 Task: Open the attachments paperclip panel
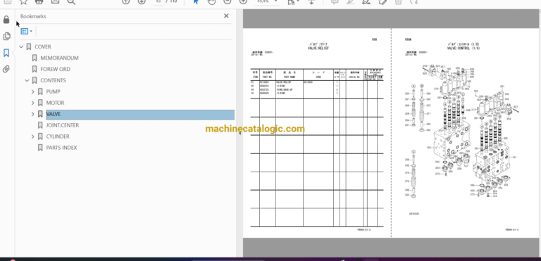(x=6, y=69)
